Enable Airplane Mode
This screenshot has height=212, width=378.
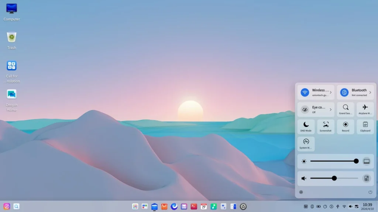pos(365,109)
